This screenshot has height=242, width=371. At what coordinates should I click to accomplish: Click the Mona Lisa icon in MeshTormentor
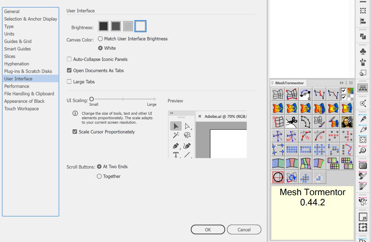(x=347, y=121)
